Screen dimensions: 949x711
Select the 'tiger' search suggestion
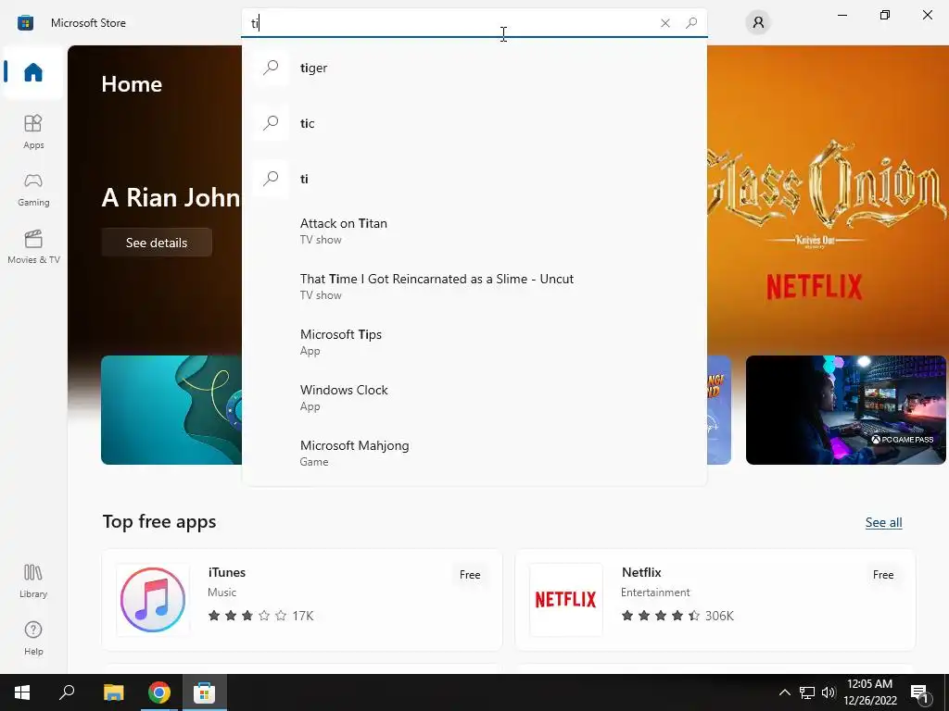tap(474, 68)
